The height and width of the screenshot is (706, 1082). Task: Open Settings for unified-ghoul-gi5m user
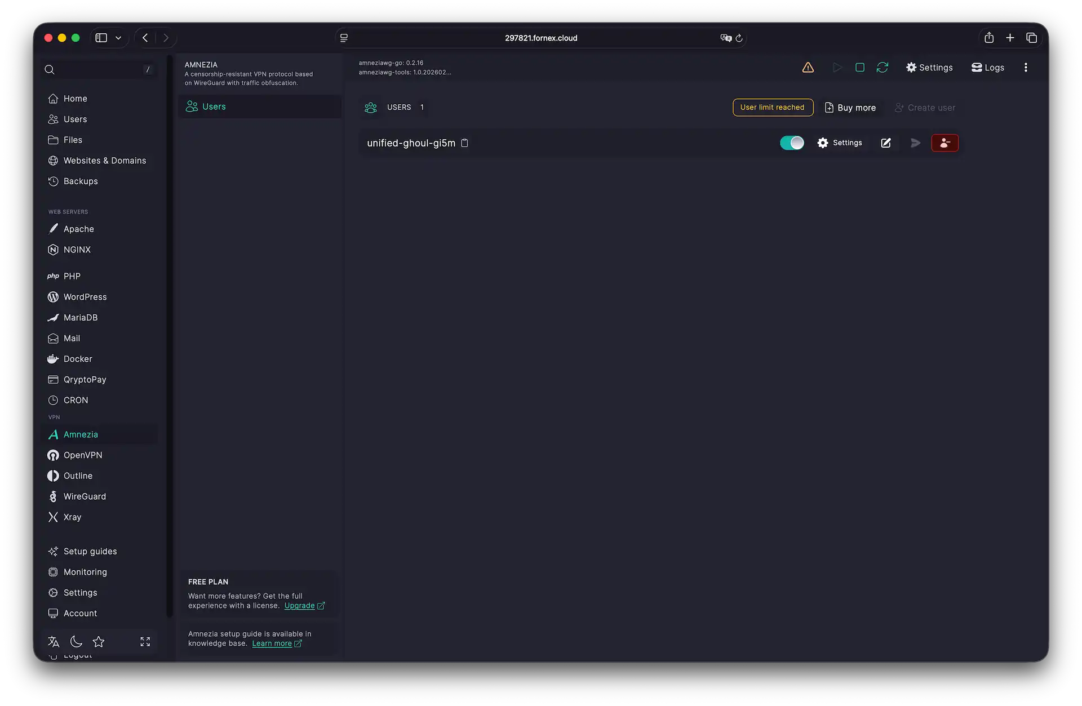[840, 143]
